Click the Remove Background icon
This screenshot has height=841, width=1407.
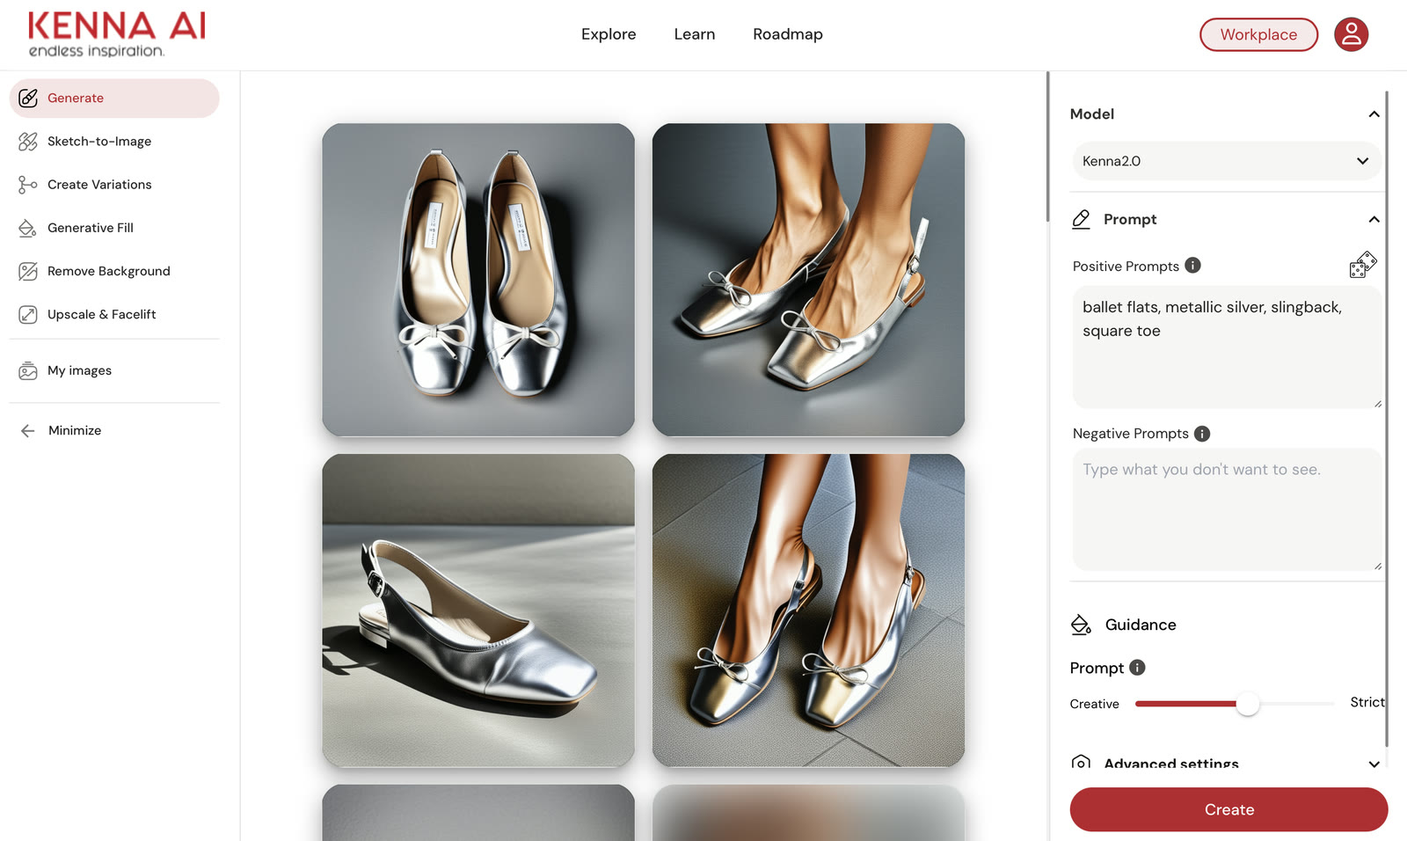point(28,271)
